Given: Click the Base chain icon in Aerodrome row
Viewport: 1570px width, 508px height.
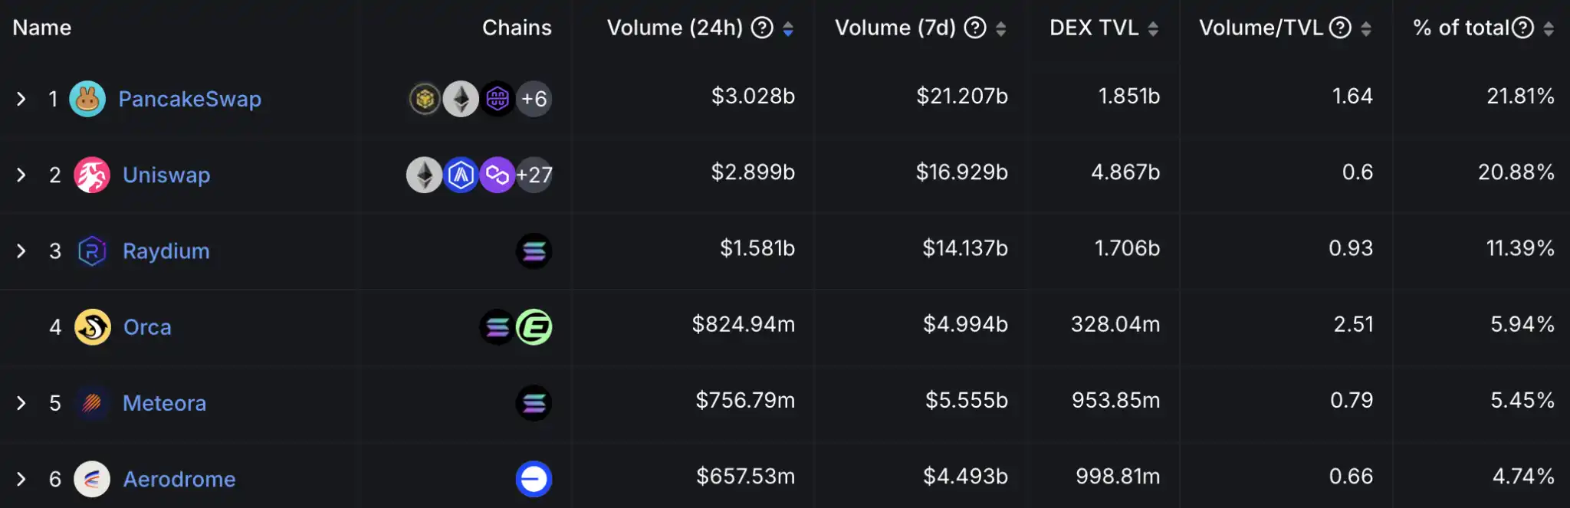Looking at the screenshot, I should pyautogui.click(x=534, y=479).
